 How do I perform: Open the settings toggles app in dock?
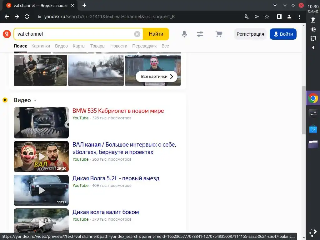coord(313,113)
